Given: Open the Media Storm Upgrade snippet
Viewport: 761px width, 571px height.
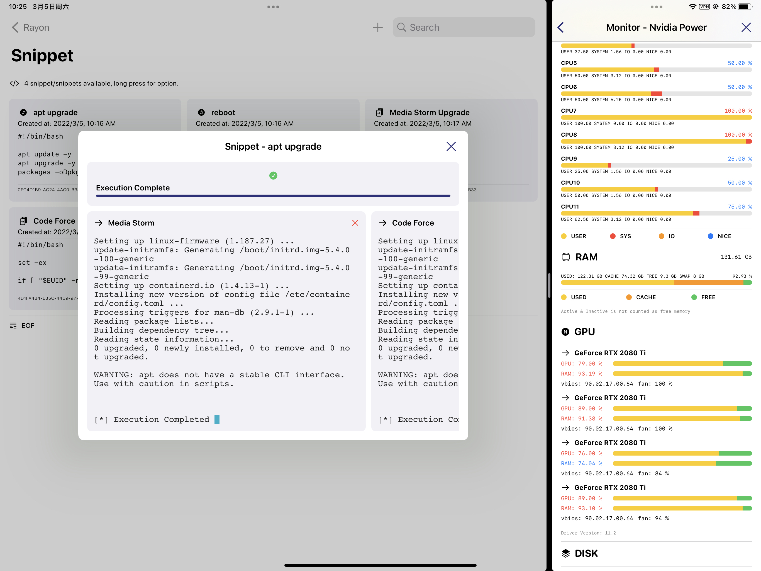Looking at the screenshot, I should 429,113.
